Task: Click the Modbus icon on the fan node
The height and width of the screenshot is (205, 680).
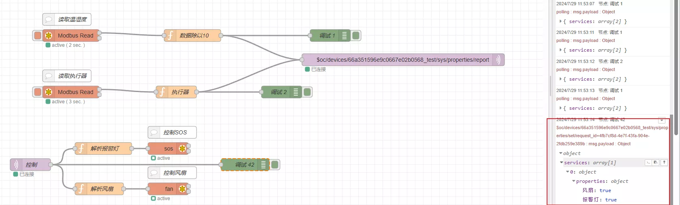Action: pyautogui.click(x=182, y=189)
